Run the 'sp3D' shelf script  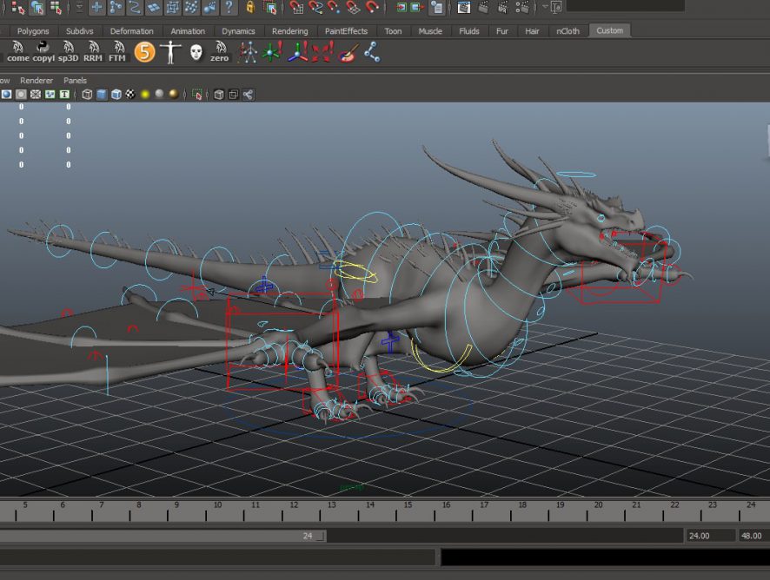click(x=68, y=52)
